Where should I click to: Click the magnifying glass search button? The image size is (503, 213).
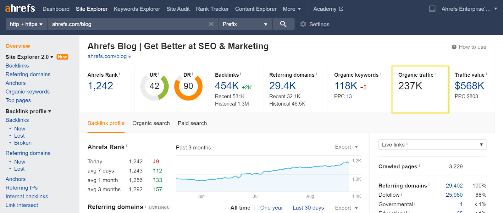[283, 24]
